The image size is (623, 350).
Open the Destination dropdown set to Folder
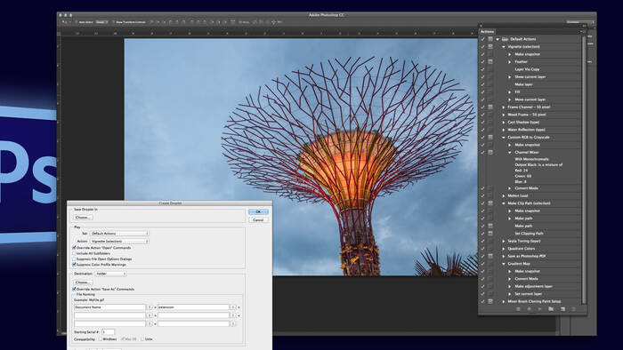click(111, 274)
